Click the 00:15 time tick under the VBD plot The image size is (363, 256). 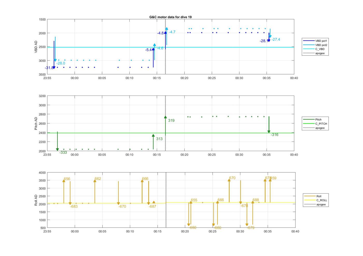[157, 78]
